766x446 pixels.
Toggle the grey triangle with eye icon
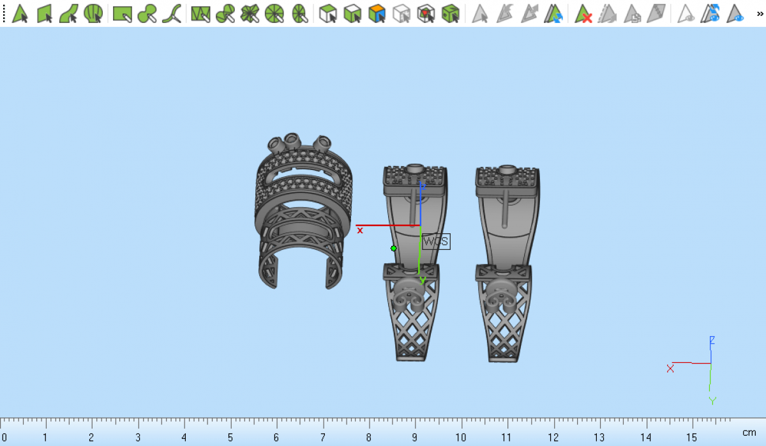tap(686, 13)
